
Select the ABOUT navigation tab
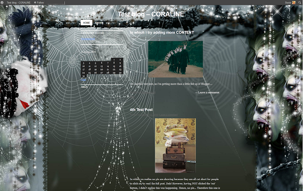pos(99,23)
